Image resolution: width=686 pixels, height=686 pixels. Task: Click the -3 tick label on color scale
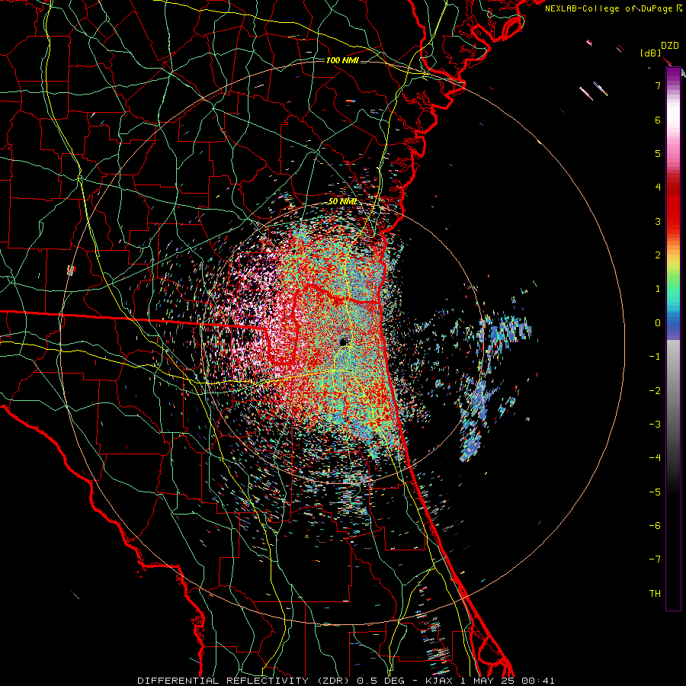coord(655,425)
